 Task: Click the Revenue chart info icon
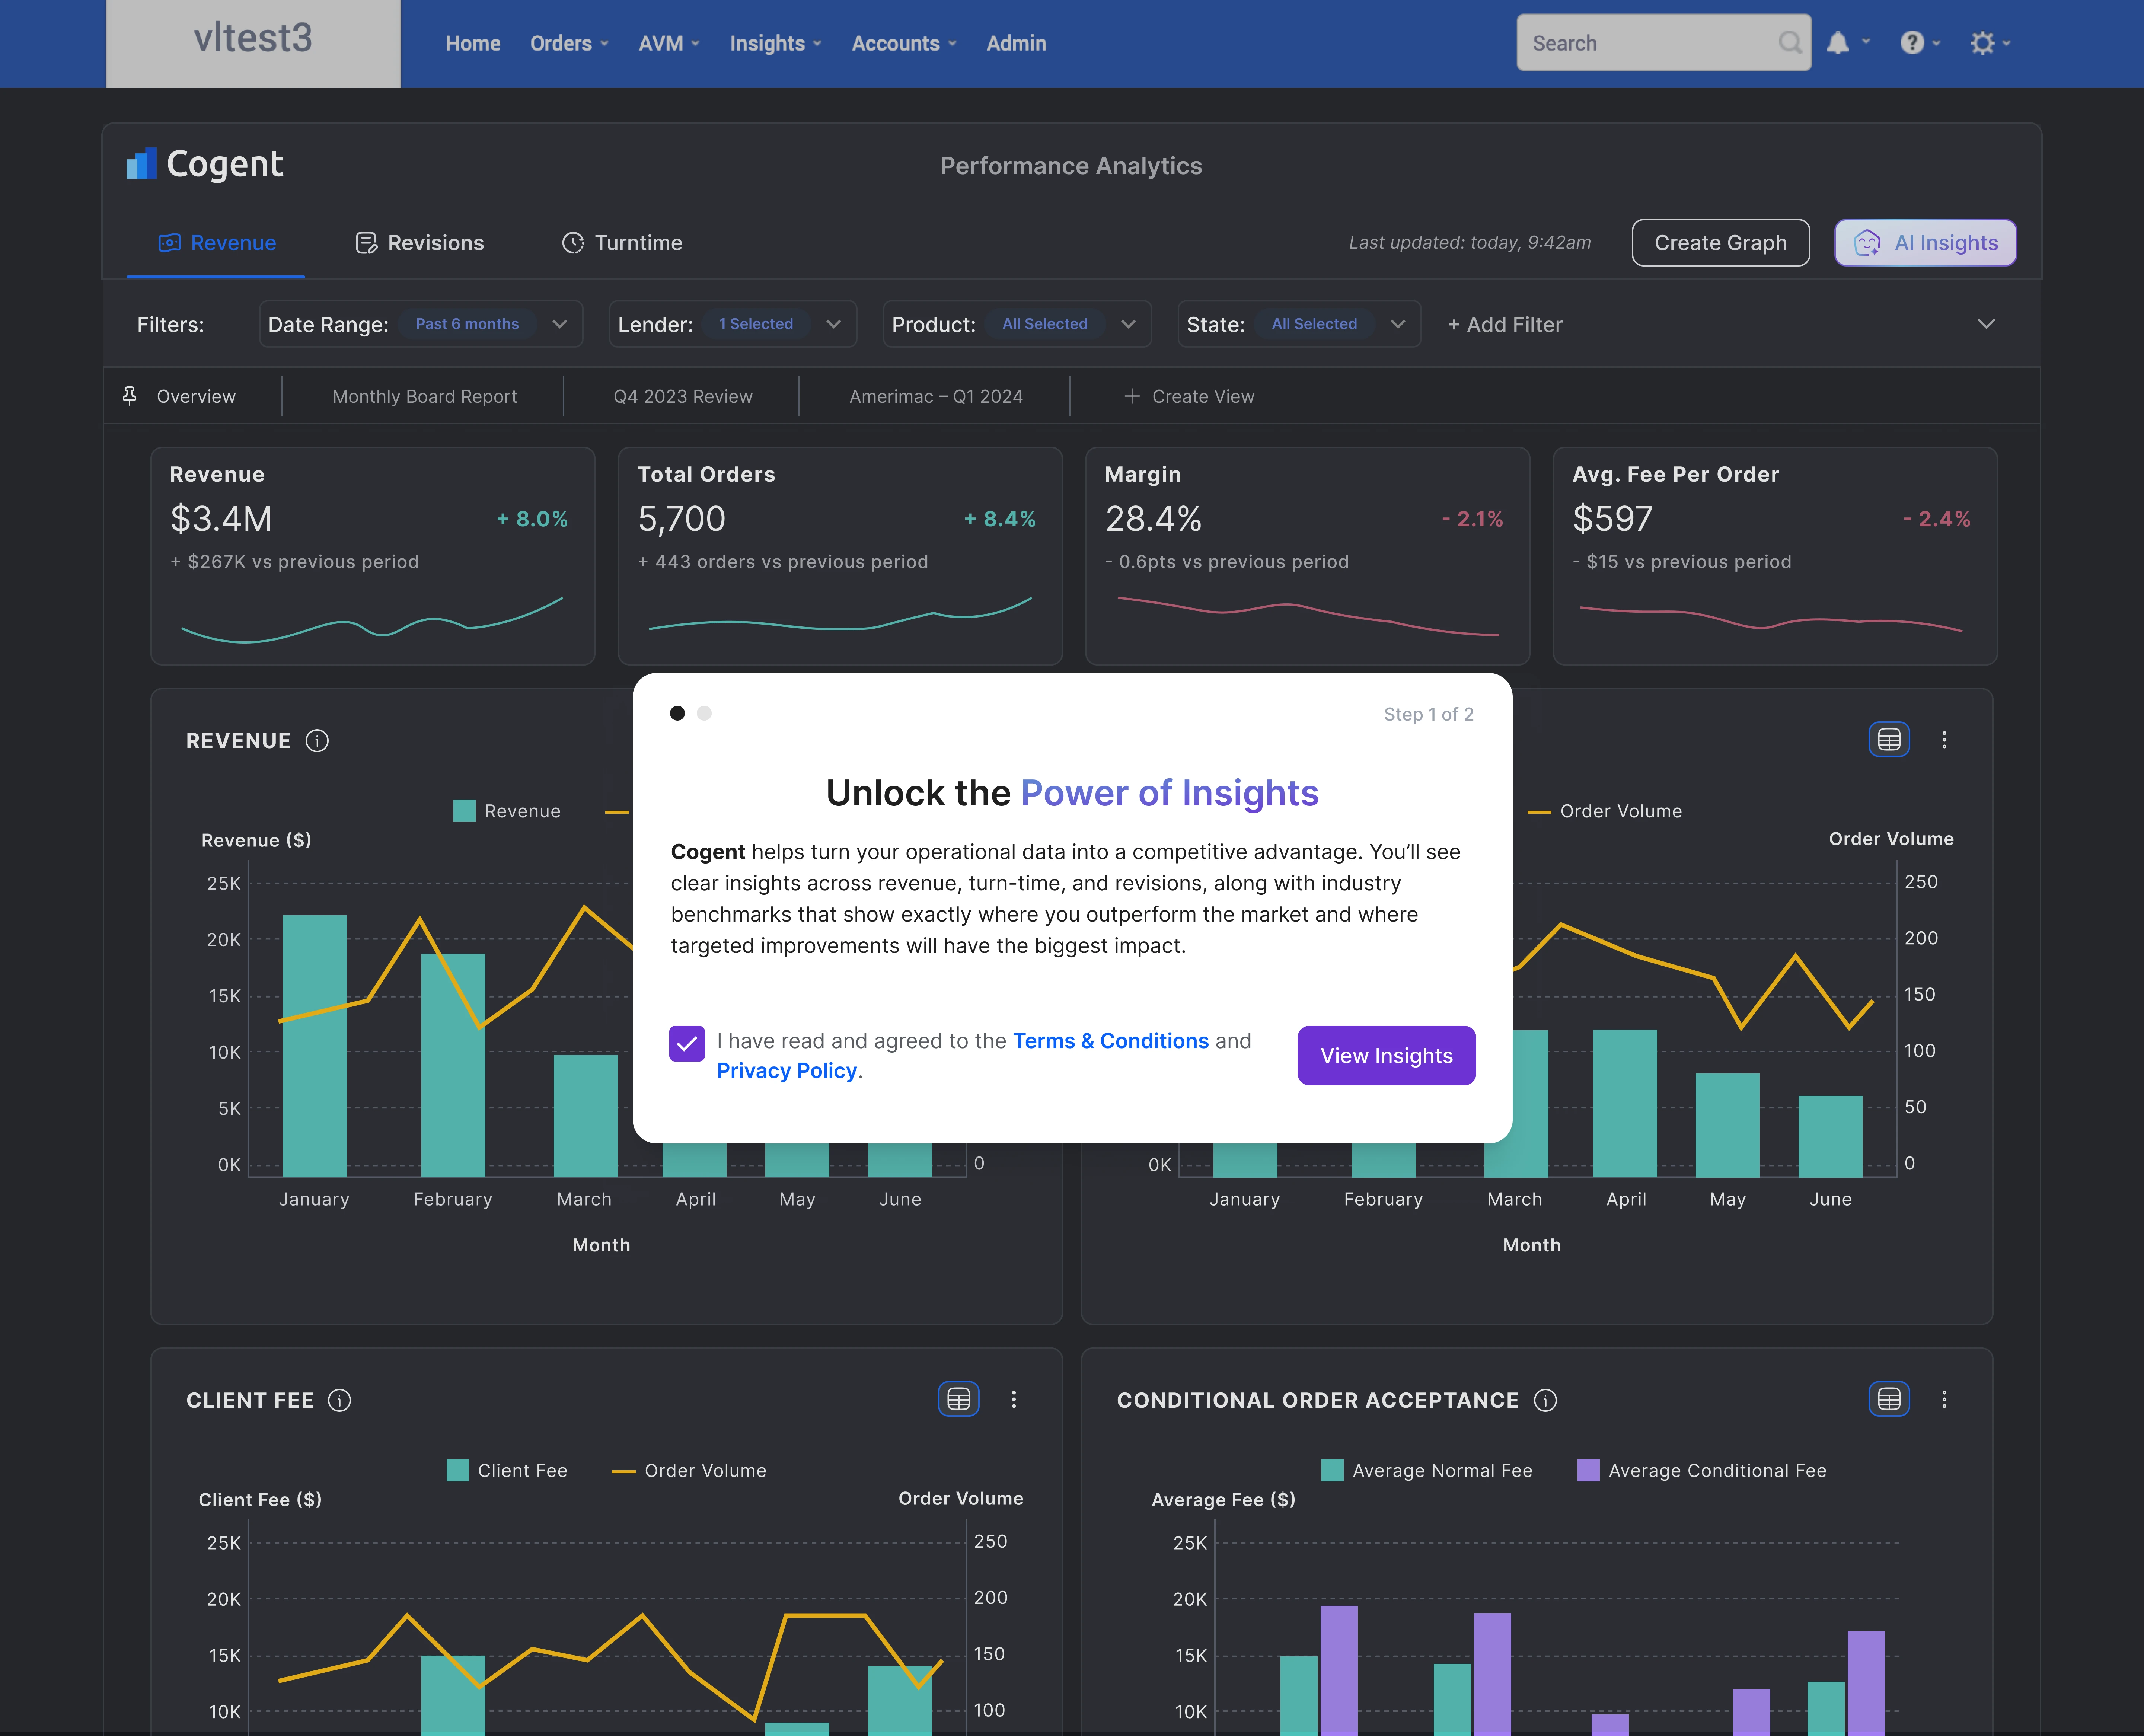click(317, 741)
